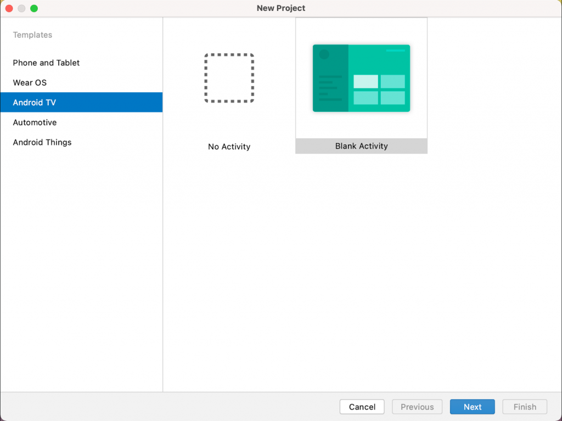Select the Android TV category
The width and height of the screenshot is (562, 421).
(81, 103)
